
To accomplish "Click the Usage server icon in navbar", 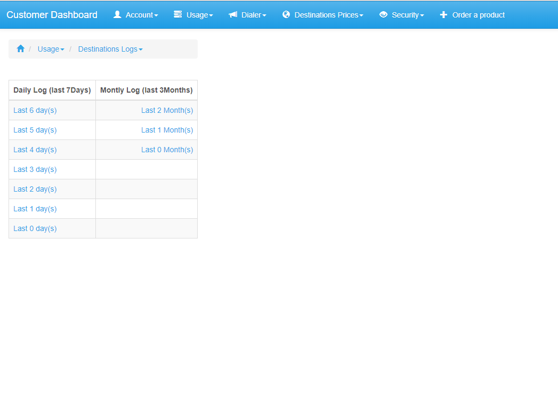I will point(178,14).
